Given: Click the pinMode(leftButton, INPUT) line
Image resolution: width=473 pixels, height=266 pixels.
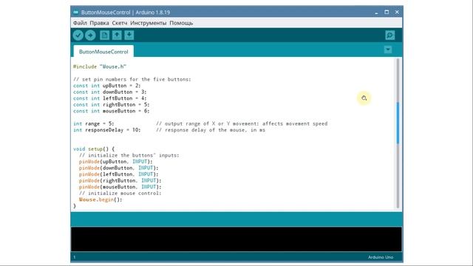Looking at the screenshot, I should coord(118,174).
